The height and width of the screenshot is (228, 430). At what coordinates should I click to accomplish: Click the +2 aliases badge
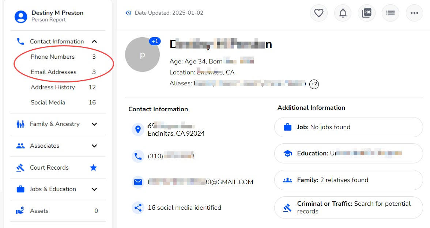coord(314,84)
